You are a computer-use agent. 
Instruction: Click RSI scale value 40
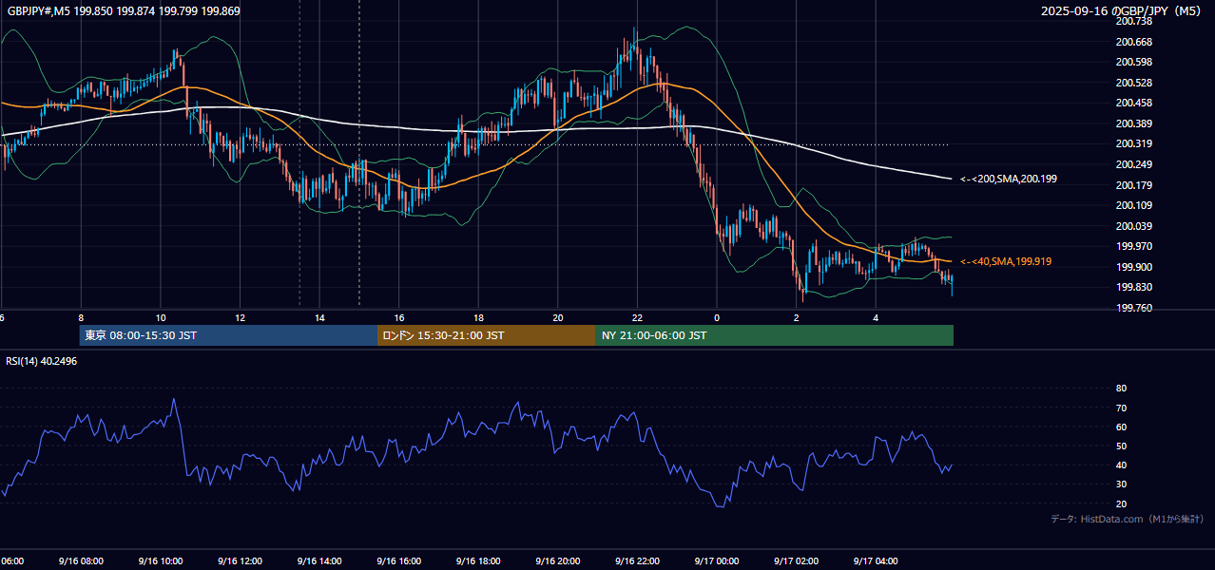[1121, 465]
